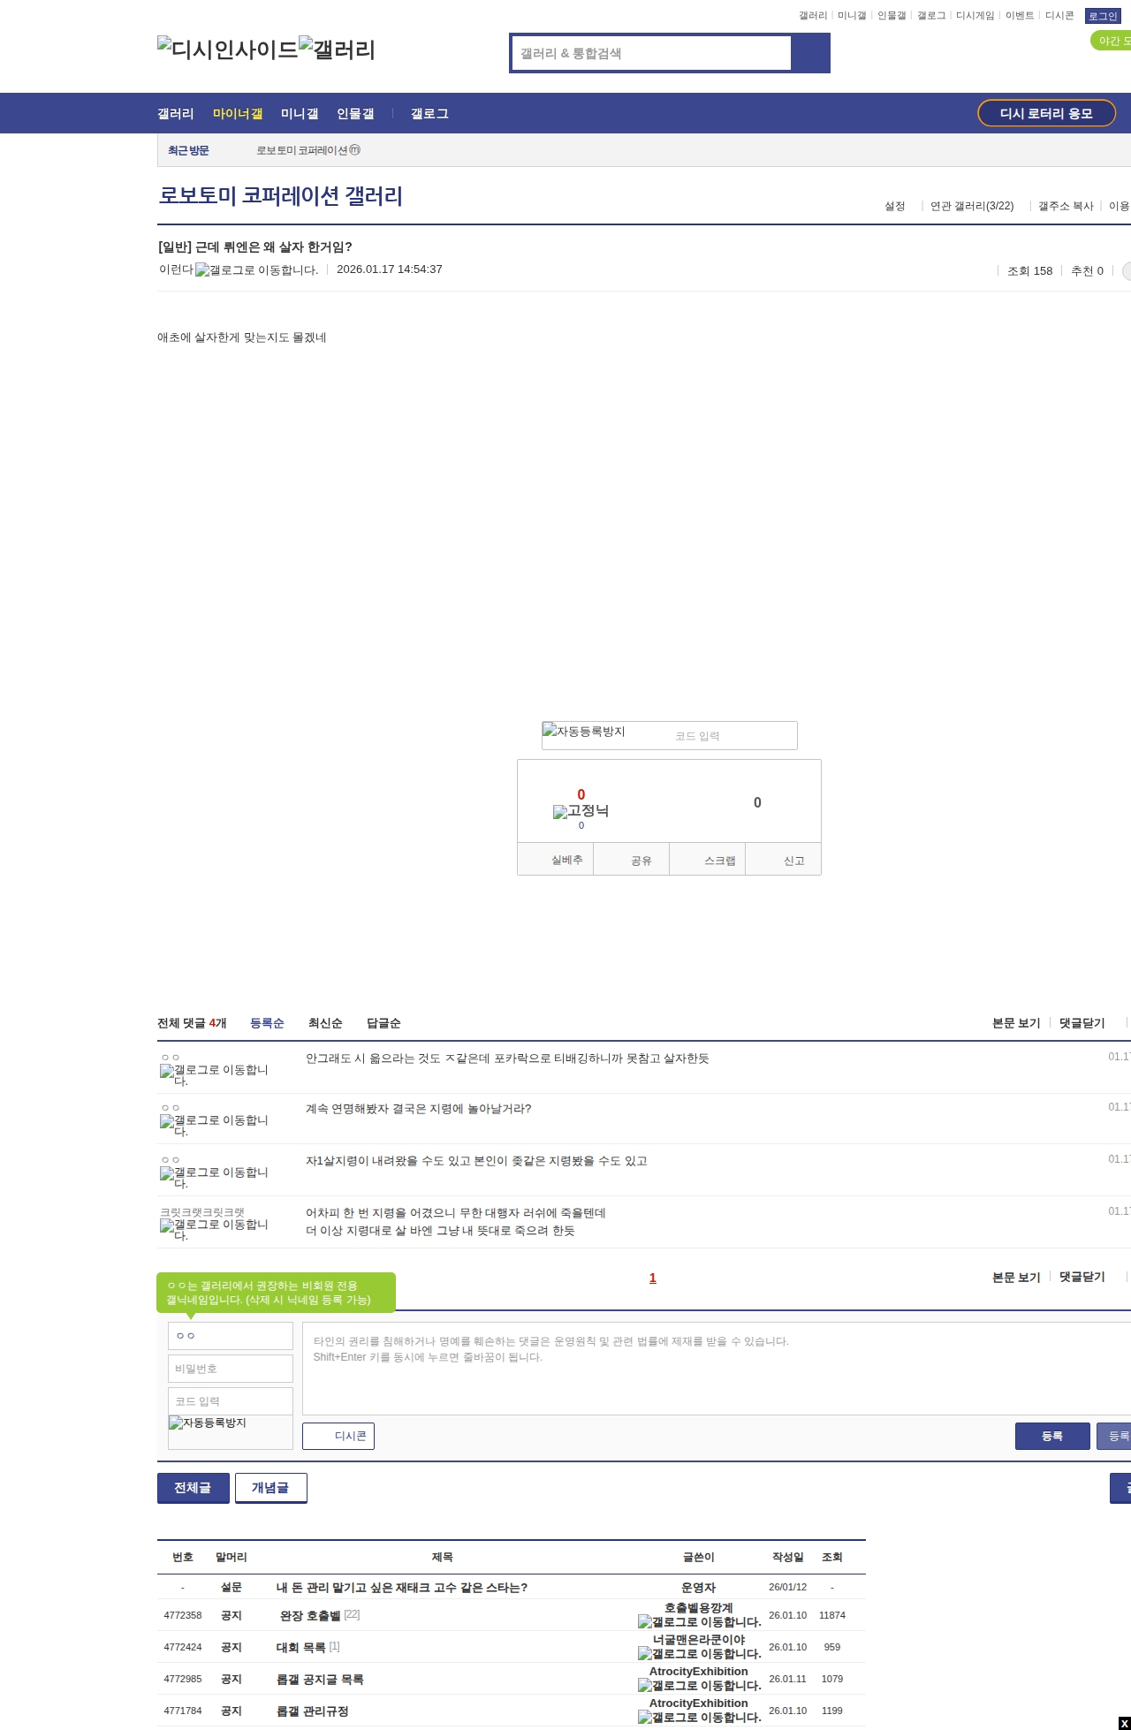This screenshot has height=1730, width=1131.
Task: Collapse comments with 댓글닫기 beside page number 1
Action: coord(1082,1277)
